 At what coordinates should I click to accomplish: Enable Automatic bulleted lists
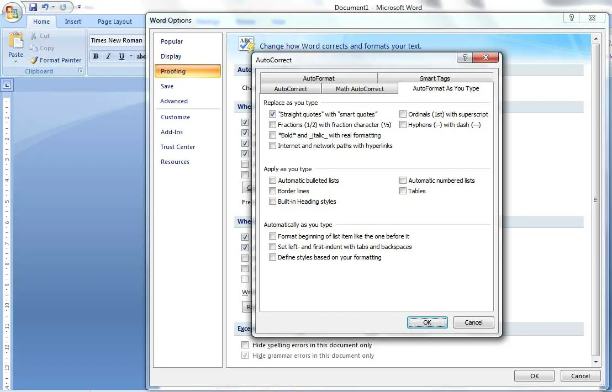pos(272,181)
